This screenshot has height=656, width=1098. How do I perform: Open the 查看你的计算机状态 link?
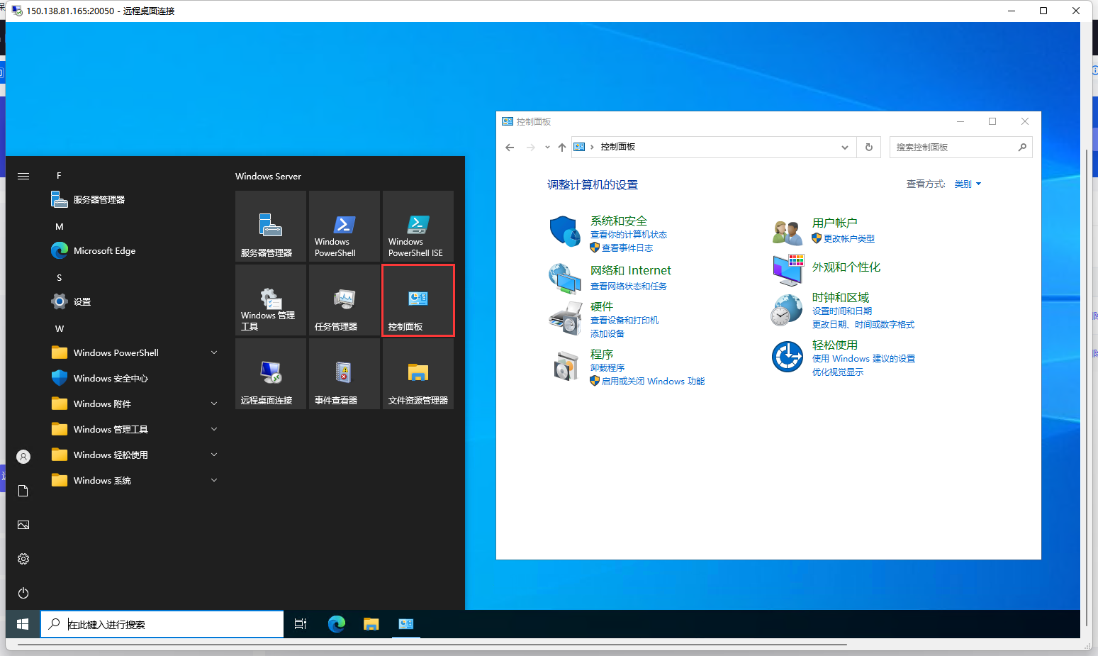(x=629, y=235)
